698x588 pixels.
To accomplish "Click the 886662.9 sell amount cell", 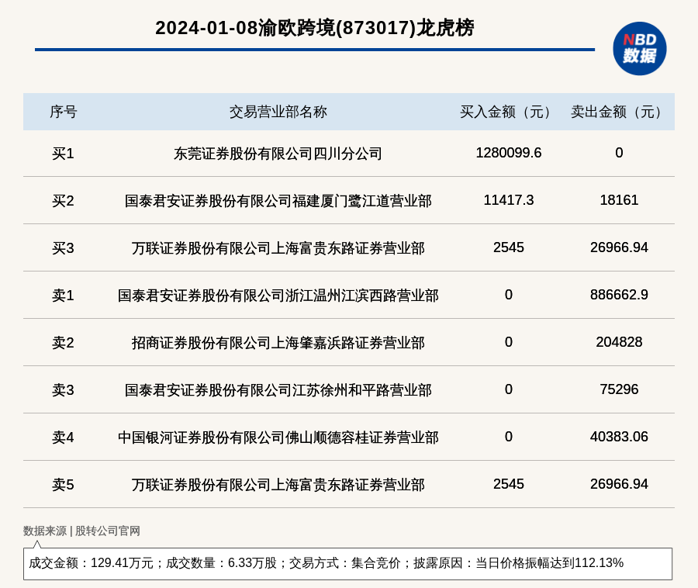I will pyautogui.click(x=619, y=295).
